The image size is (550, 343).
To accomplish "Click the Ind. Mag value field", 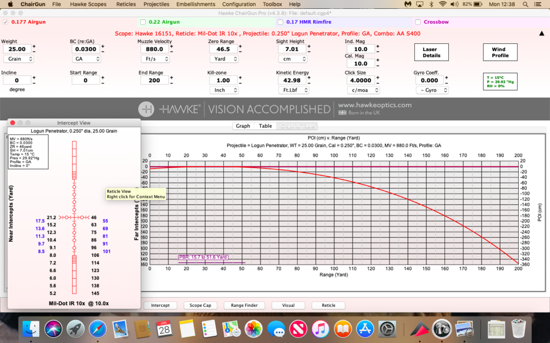I will [x=361, y=49].
